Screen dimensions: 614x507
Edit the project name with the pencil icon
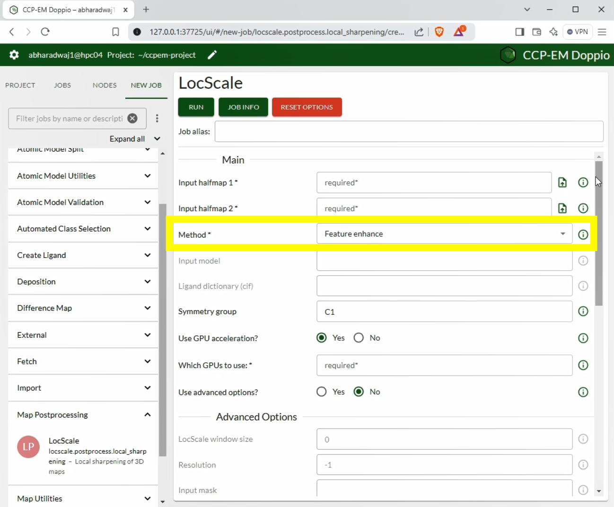click(x=212, y=55)
